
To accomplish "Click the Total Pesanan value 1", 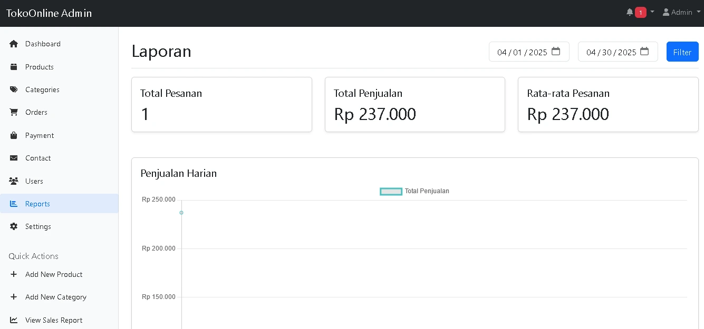I will pyautogui.click(x=145, y=114).
